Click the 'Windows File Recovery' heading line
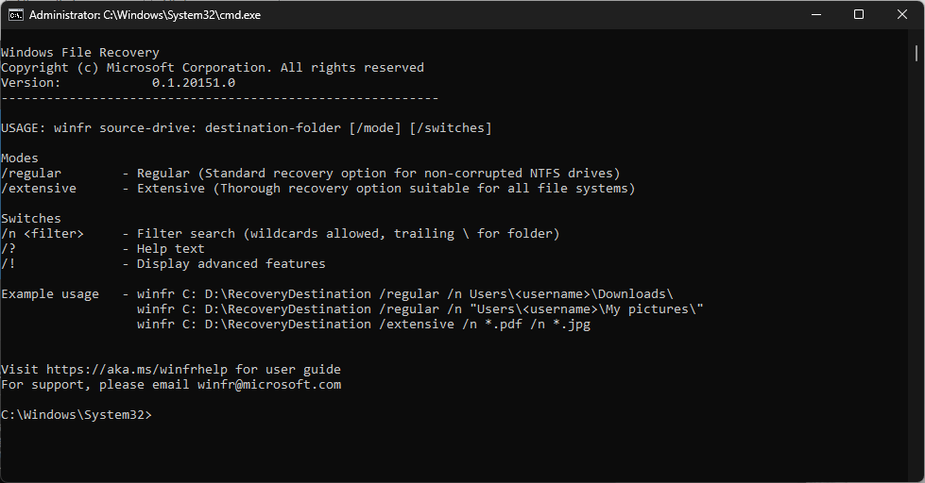Image resolution: width=925 pixels, height=483 pixels. [80, 53]
